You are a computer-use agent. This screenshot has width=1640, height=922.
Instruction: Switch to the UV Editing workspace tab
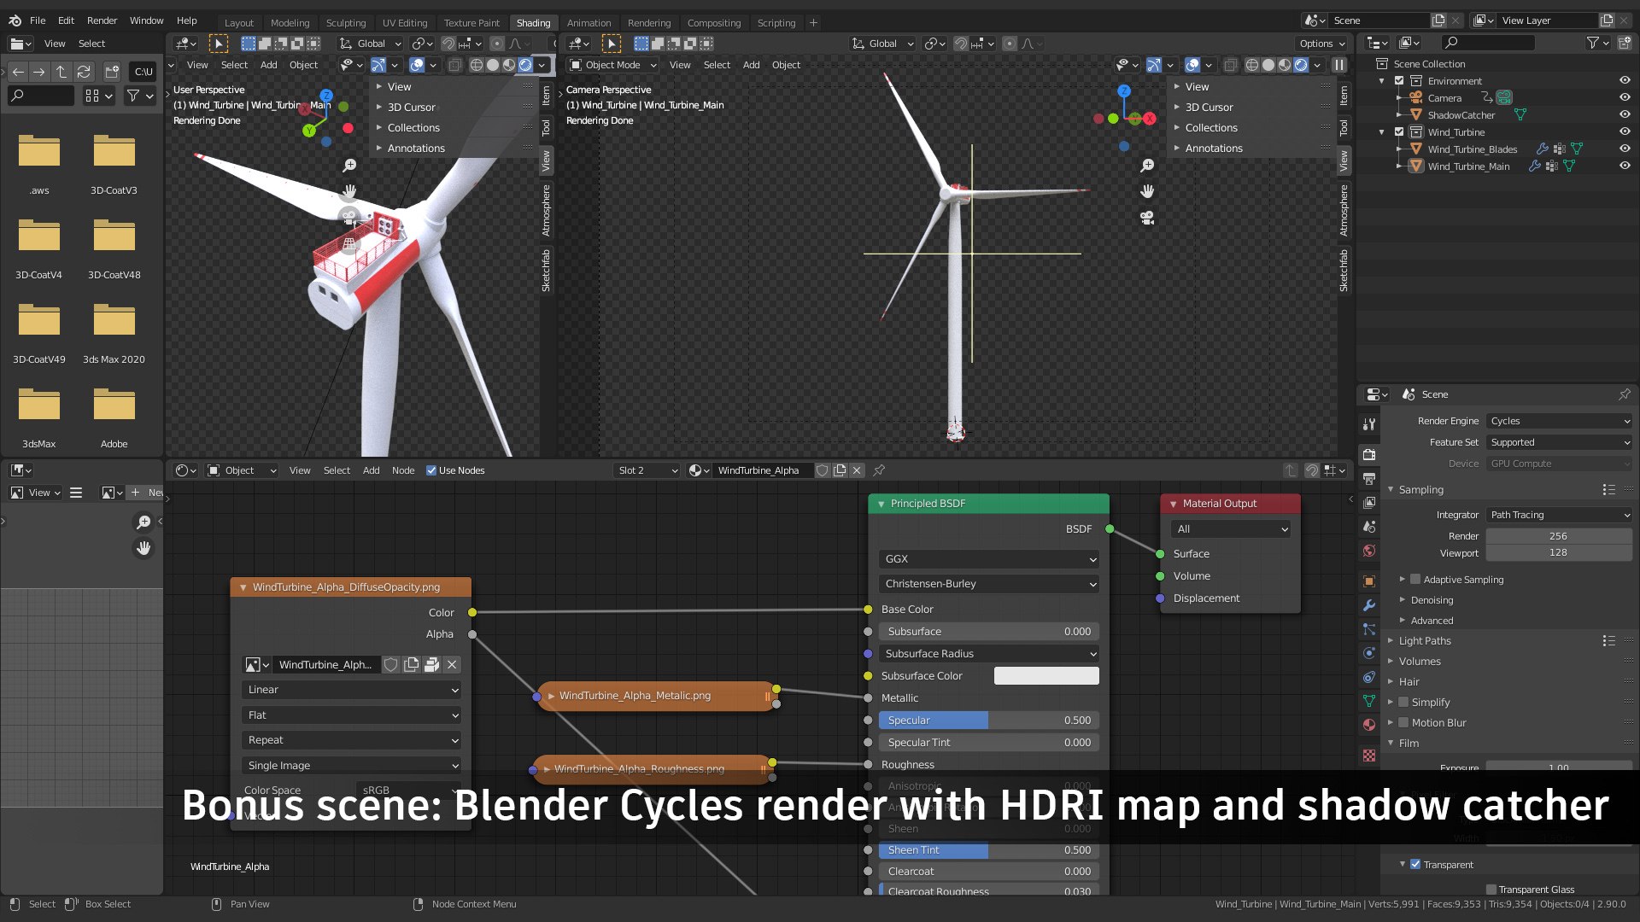(405, 23)
